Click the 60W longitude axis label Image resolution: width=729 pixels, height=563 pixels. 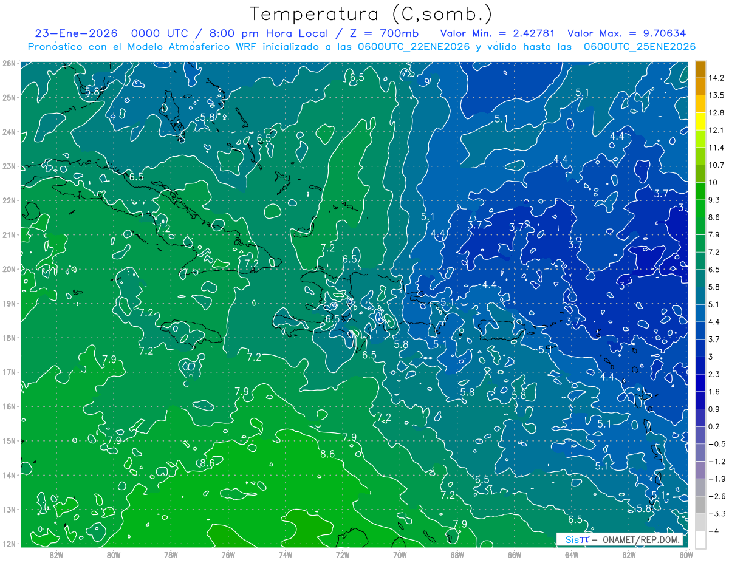click(686, 554)
